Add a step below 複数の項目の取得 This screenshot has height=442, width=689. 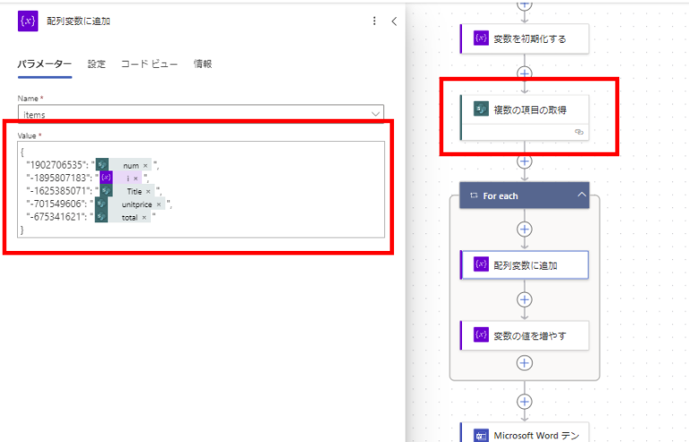(524, 161)
